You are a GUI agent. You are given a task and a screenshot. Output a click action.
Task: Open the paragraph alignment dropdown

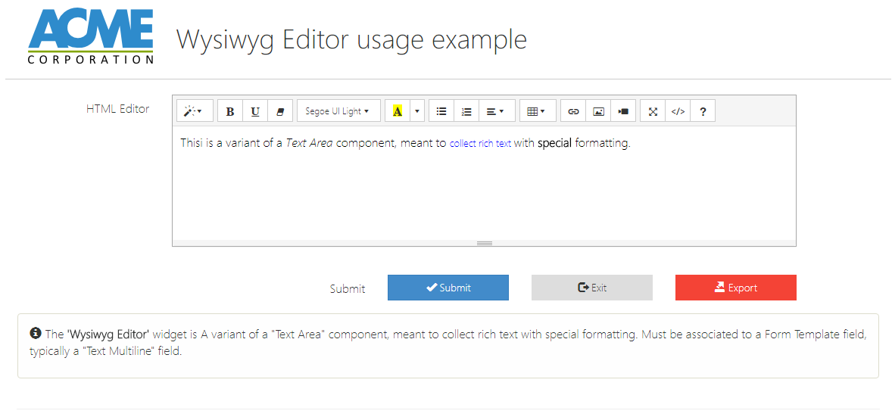(497, 111)
